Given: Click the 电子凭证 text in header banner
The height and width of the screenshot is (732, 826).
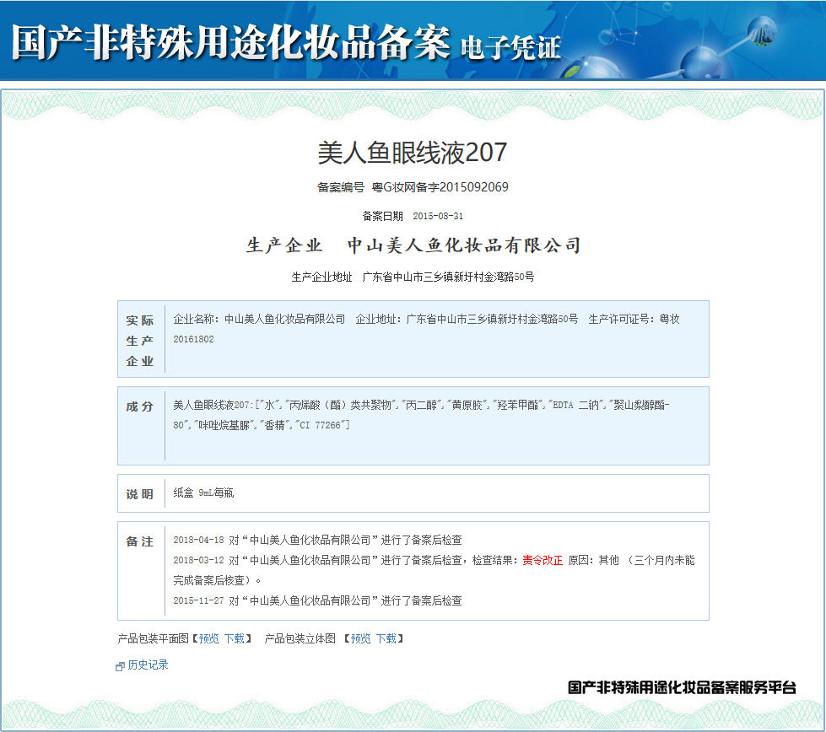Looking at the screenshot, I should pos(510,47).
